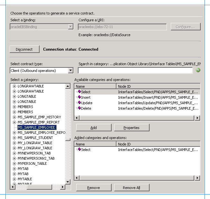This screenshot has width=210, height=199.
Task: Select the Update operation row
Action: click(x=137, y=103)
